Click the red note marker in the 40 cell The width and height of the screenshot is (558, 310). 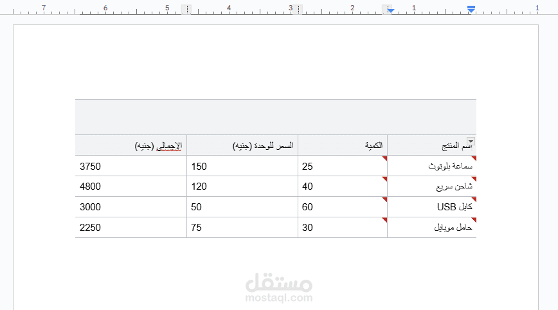[x=385, y=179]
